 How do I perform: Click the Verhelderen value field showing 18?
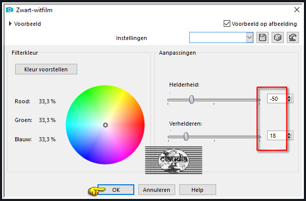click(277, 136)
